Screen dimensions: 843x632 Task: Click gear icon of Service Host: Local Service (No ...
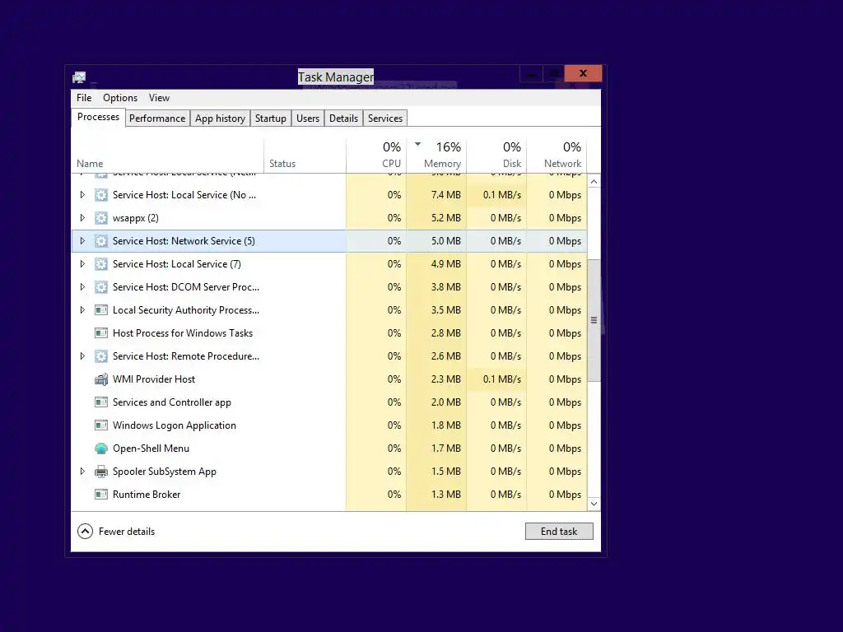click(101, 195)
